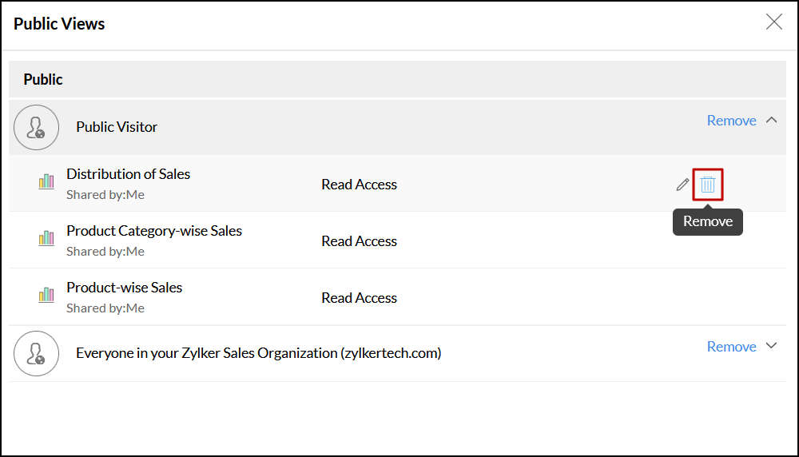Select the Product-wise Sales view name

pos(124,288)
